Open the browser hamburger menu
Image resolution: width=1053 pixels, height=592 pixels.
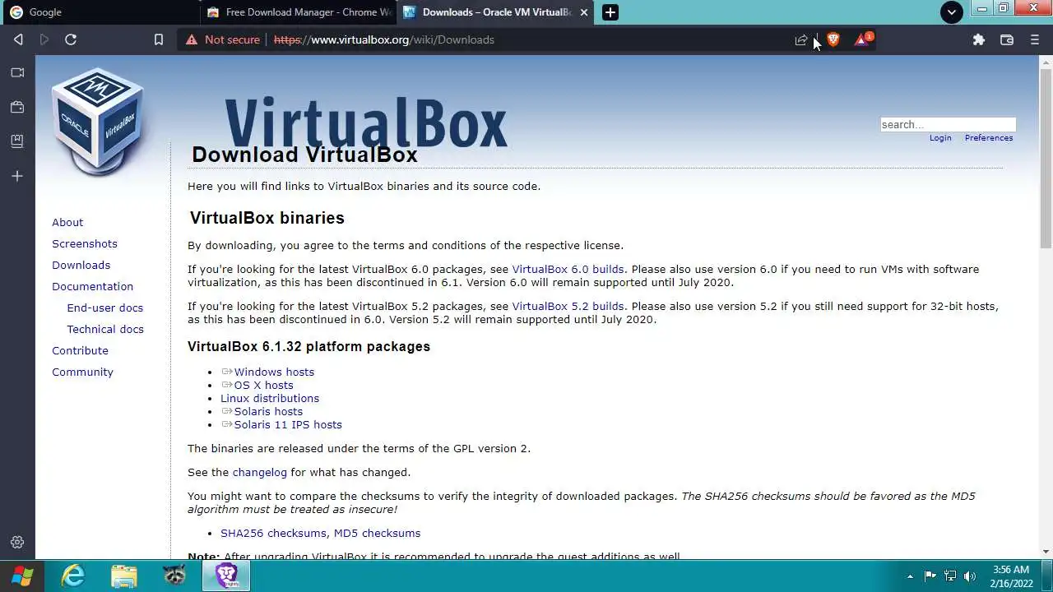(x=1035, y=39)
